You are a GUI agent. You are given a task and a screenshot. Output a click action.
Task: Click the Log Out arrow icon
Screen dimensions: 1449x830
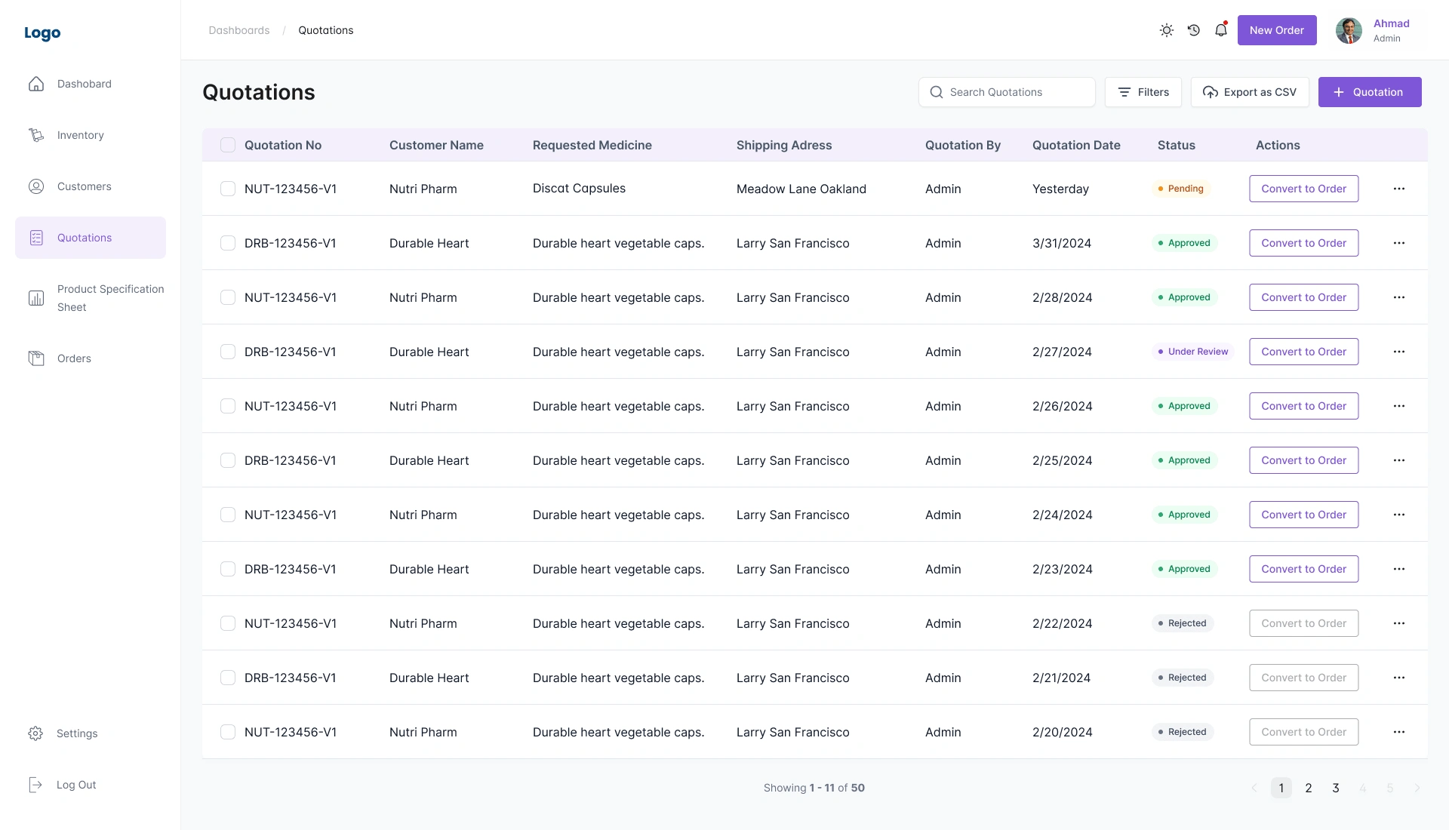click(x=35, y=785)
